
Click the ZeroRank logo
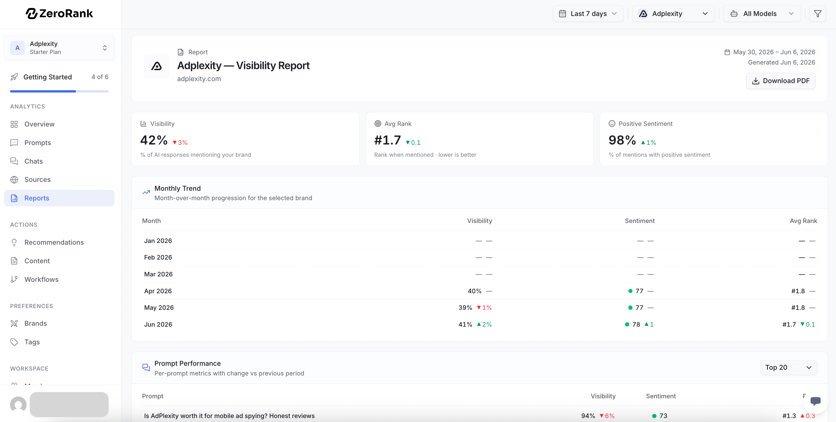click(59, 13)
